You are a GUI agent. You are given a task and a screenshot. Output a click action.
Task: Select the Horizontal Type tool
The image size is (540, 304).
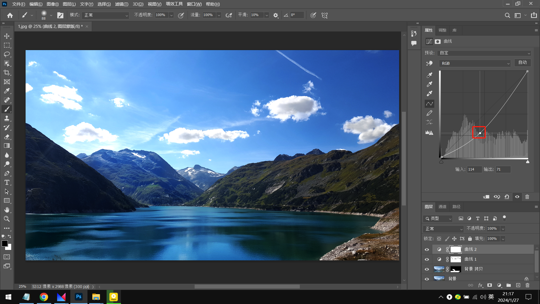tap(7, 182)
